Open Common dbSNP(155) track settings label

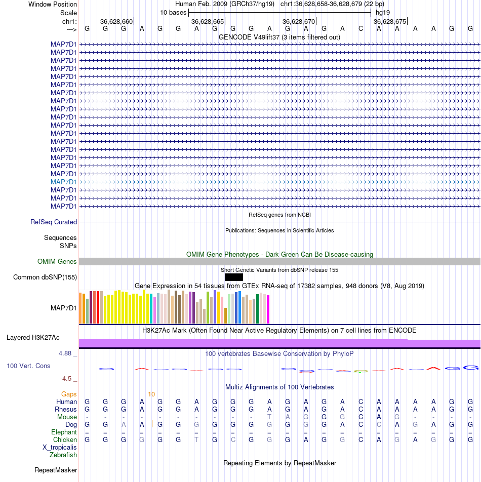click(45, 277)
